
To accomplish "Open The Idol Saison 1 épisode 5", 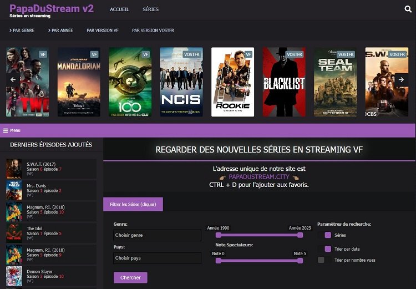I will [51, 234].
